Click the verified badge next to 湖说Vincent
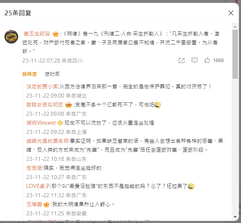 pyautogui.click(x=60, y=123)
